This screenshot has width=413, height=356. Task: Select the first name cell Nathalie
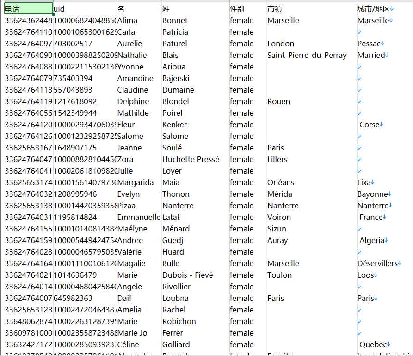tap(139, 55)
